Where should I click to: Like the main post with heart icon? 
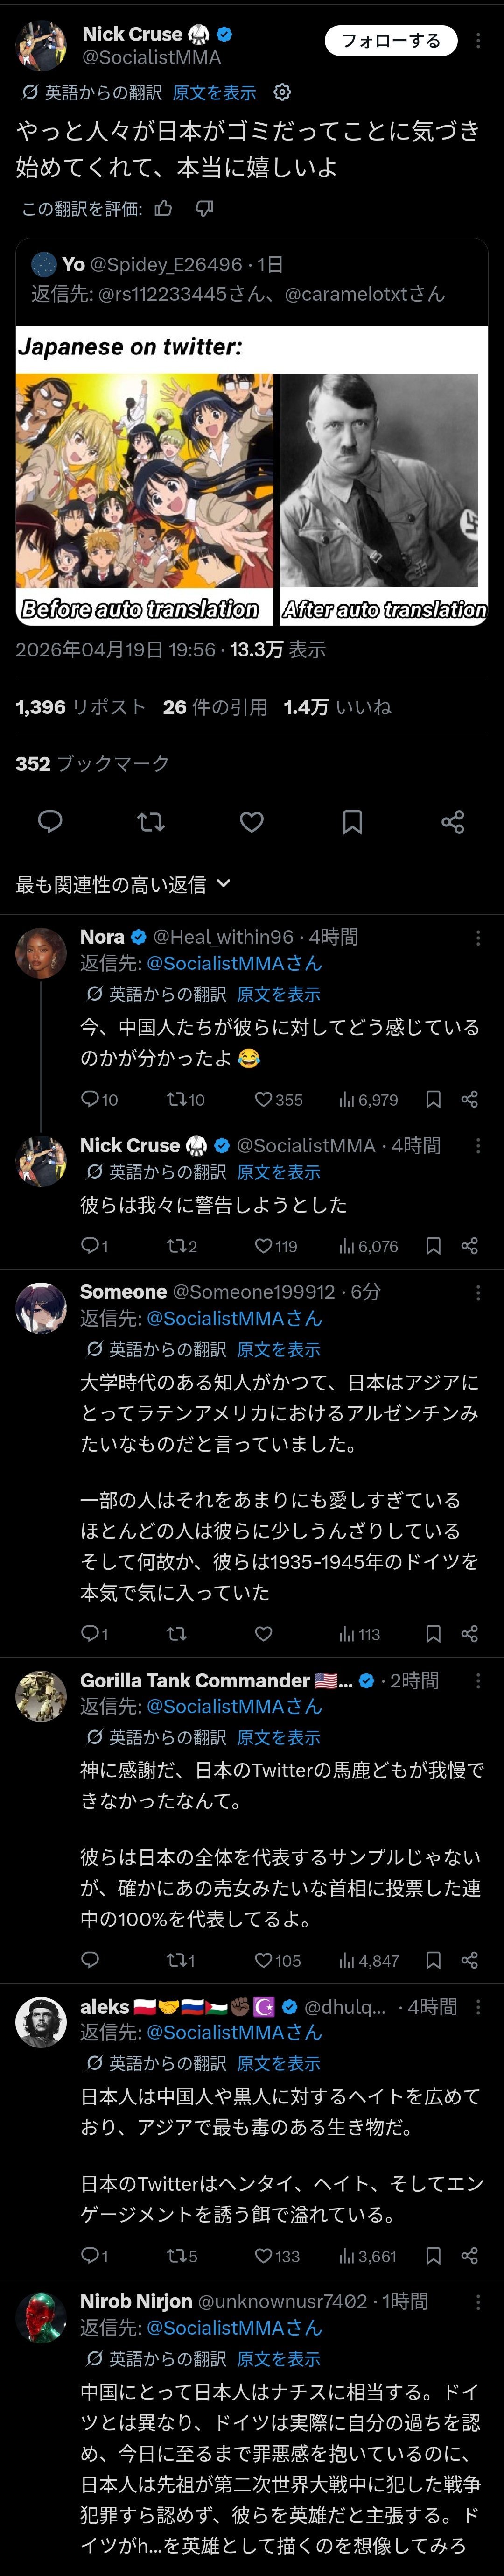[x=252, y=821]
